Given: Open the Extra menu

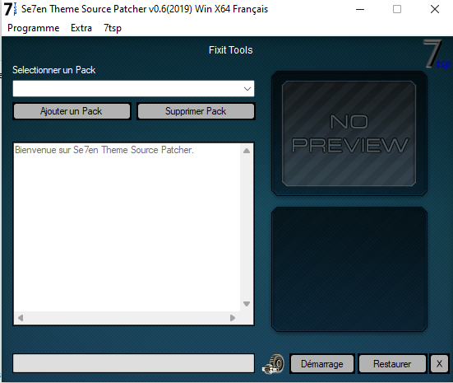Looking at the screenshot, I should tap(81, 28).
